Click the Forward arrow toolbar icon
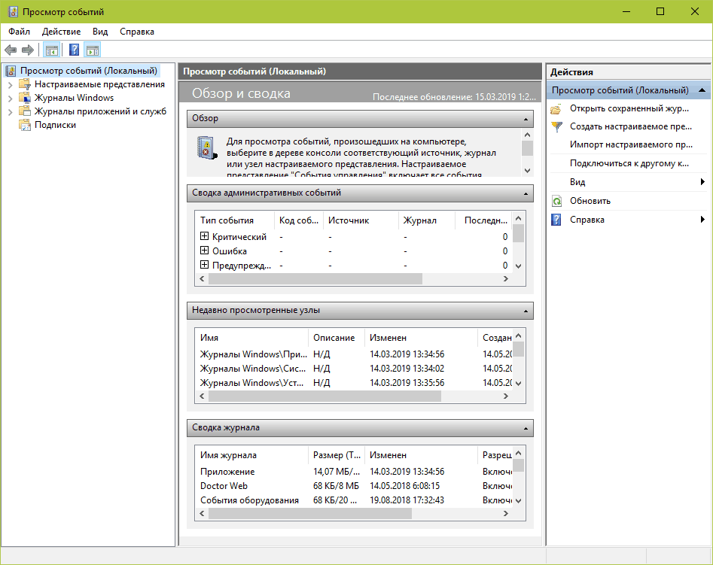 (x=28, y=50)
